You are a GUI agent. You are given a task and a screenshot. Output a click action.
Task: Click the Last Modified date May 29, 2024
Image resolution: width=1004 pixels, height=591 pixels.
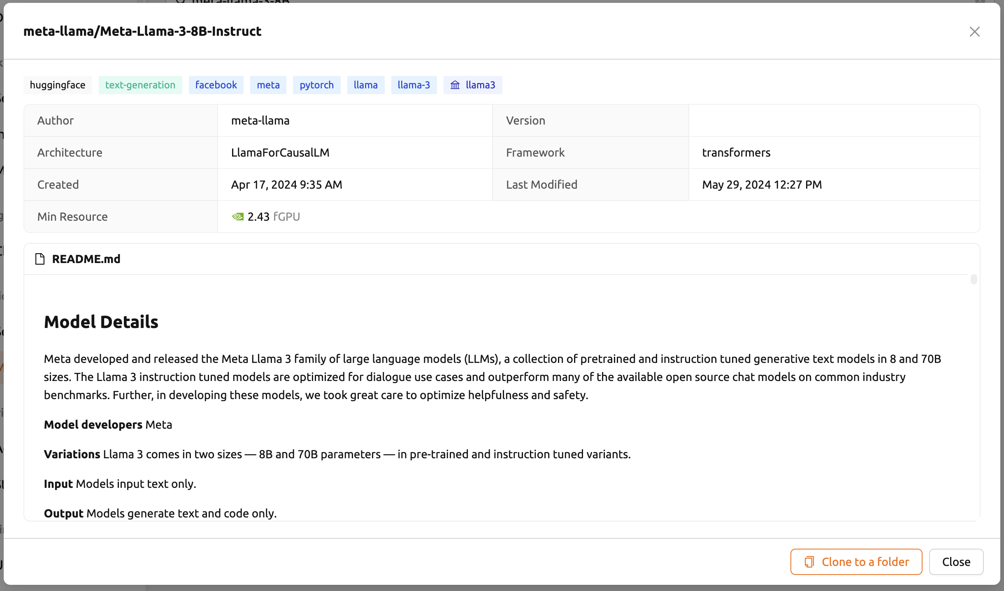coord(762,185)
